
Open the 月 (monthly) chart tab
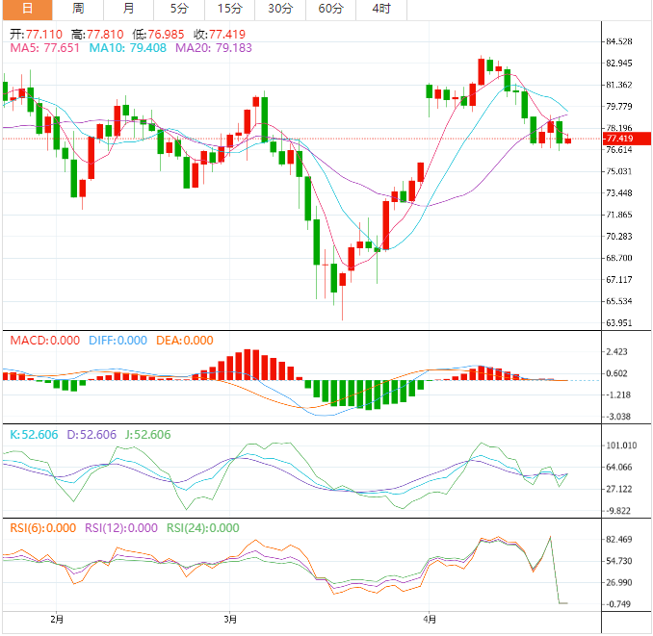(129, 9)
